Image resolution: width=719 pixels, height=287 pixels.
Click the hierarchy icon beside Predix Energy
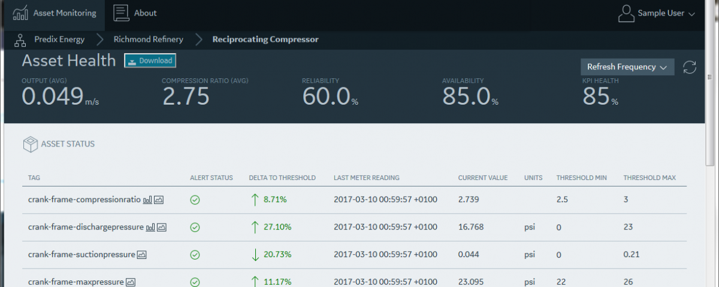(21, 40)
